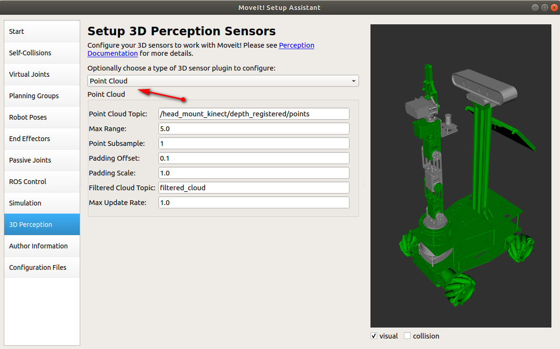The height and width of the screenshot is (349, 560).
Task: Close the MoveIt Setup Assistant window
Action: click(554, 8)
